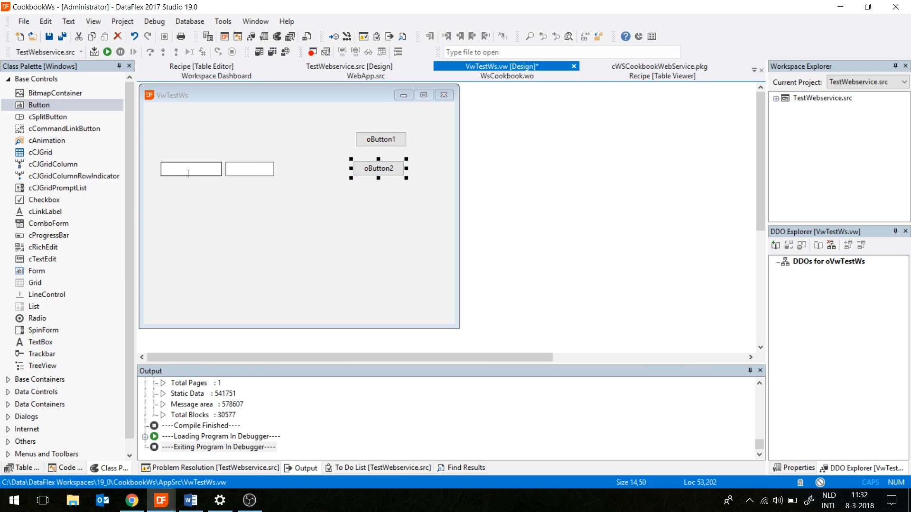Click the blue Help question icon
The height and width of the screenshot is (512, 911).
(625, 37)
